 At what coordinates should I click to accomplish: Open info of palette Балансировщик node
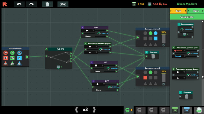179,24
